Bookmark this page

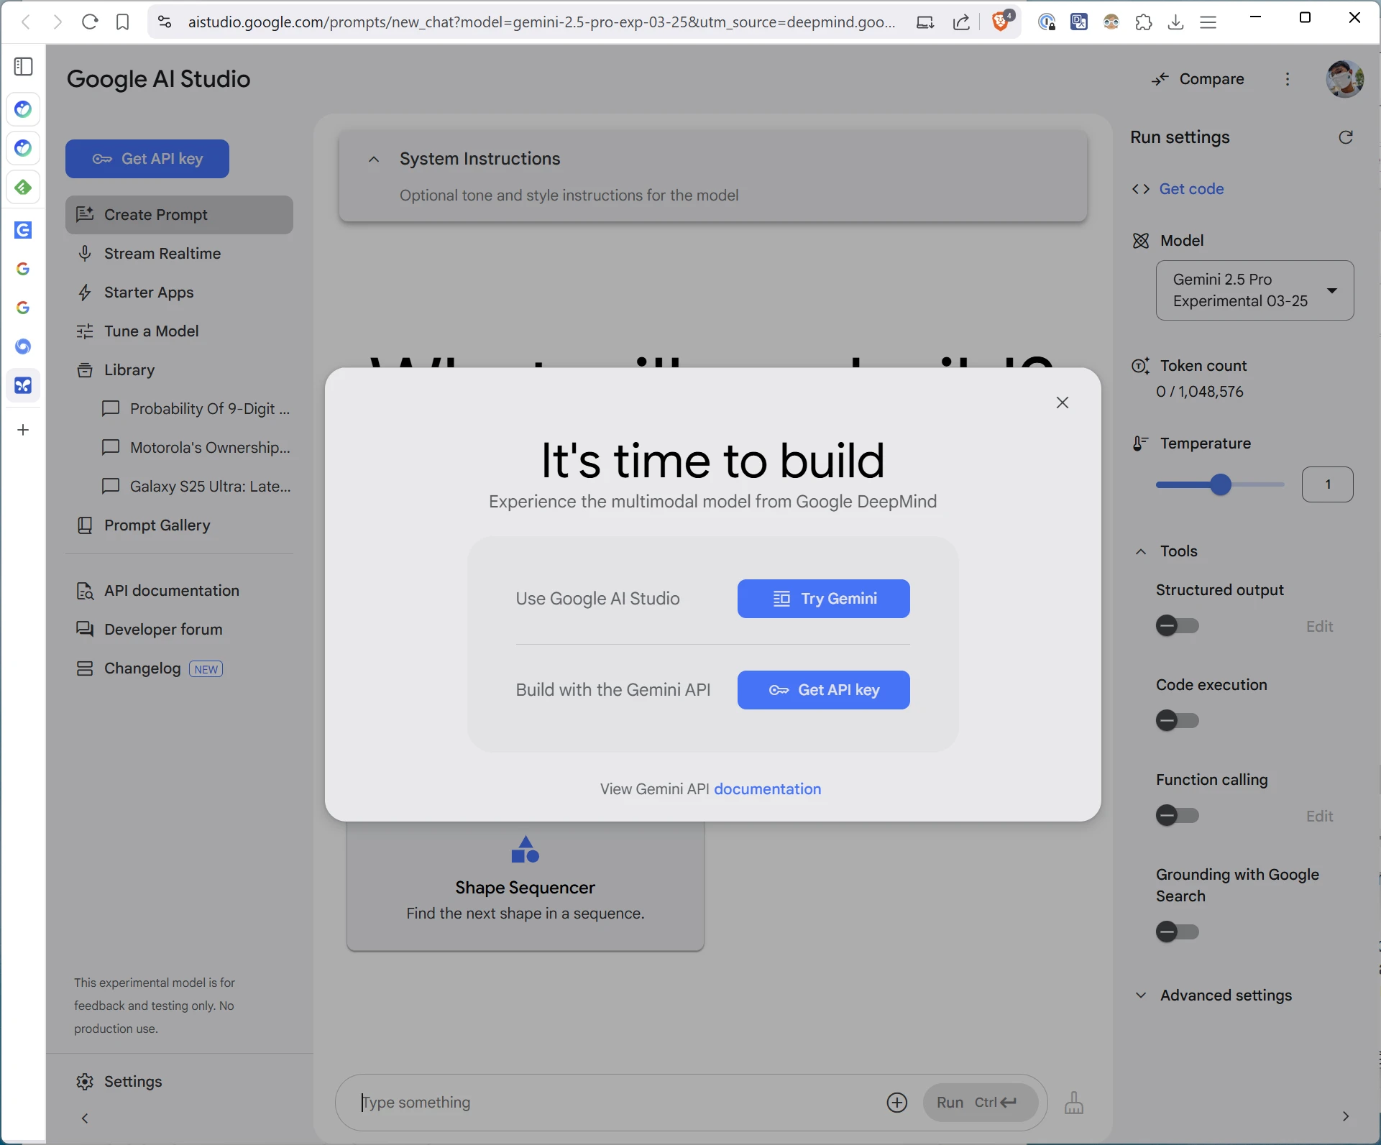tap(123, 22)
